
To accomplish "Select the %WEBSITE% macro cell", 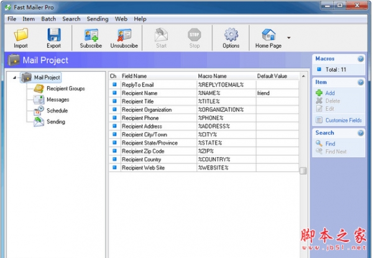I will [x=226, y=168].
